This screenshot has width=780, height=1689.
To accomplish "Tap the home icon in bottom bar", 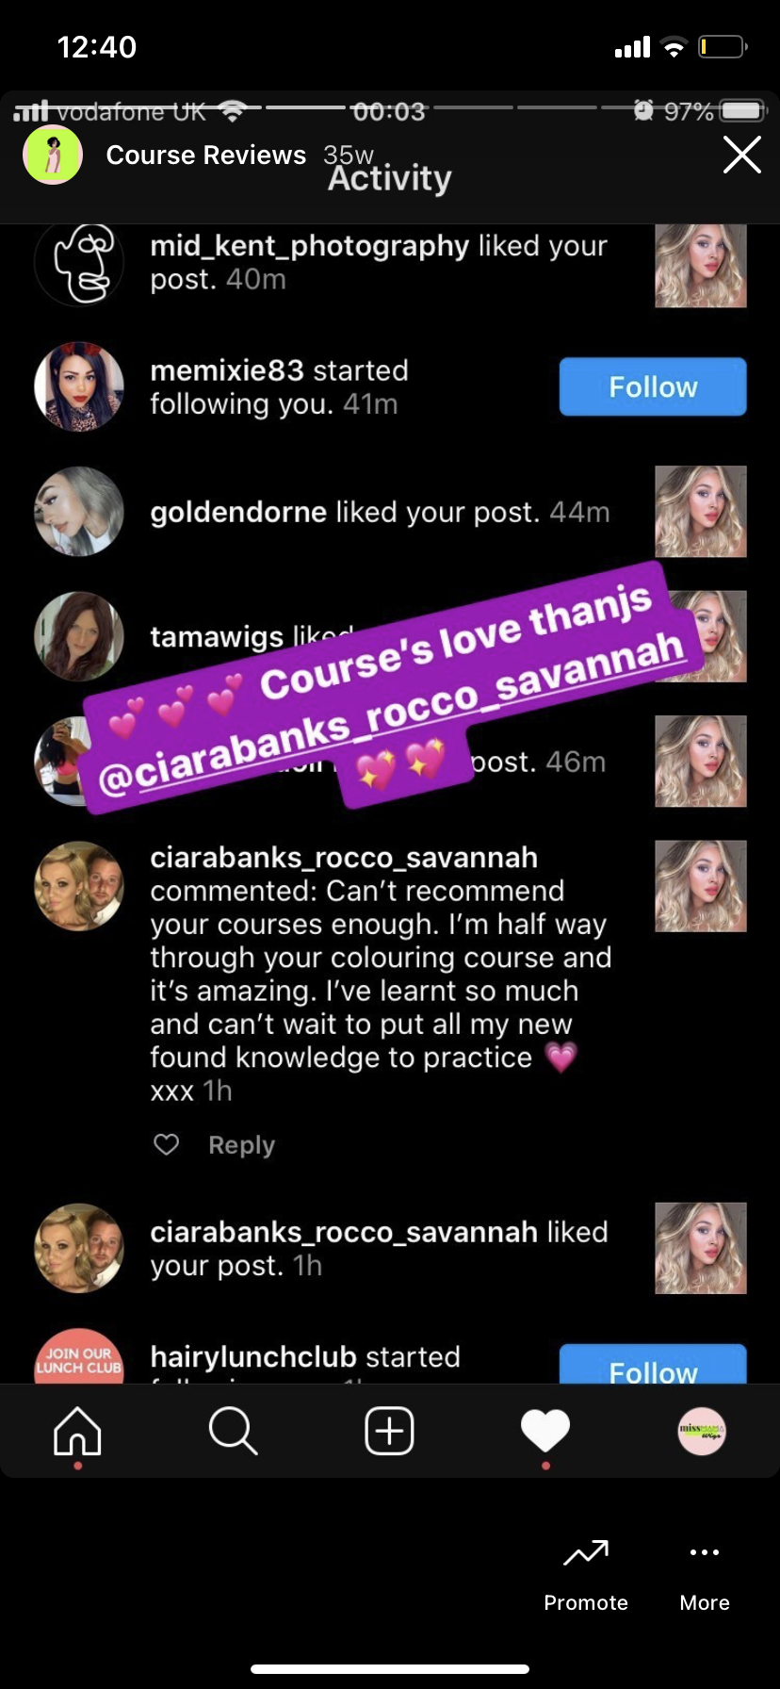I will [77, 1432].
